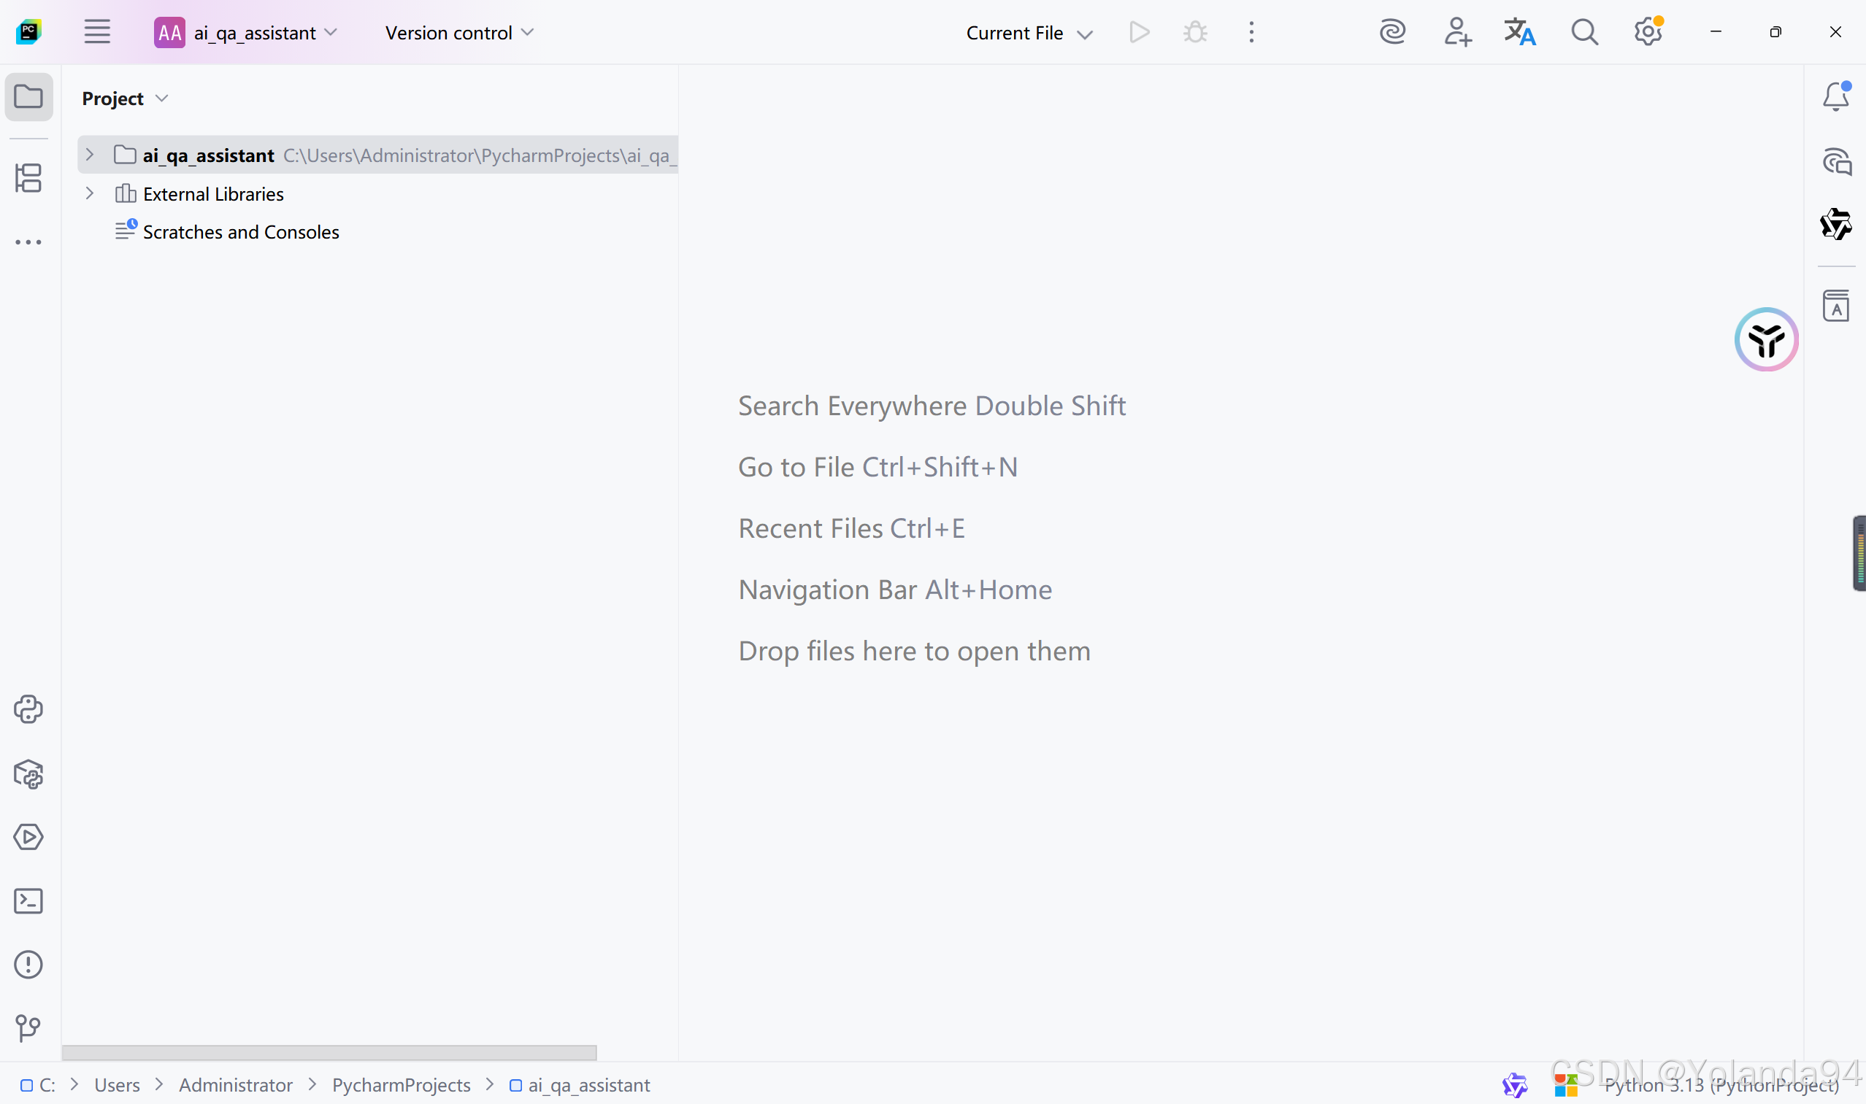Open the Version control dropdown
This screenshot has width=1866, height=1104.
pos(459,33)
